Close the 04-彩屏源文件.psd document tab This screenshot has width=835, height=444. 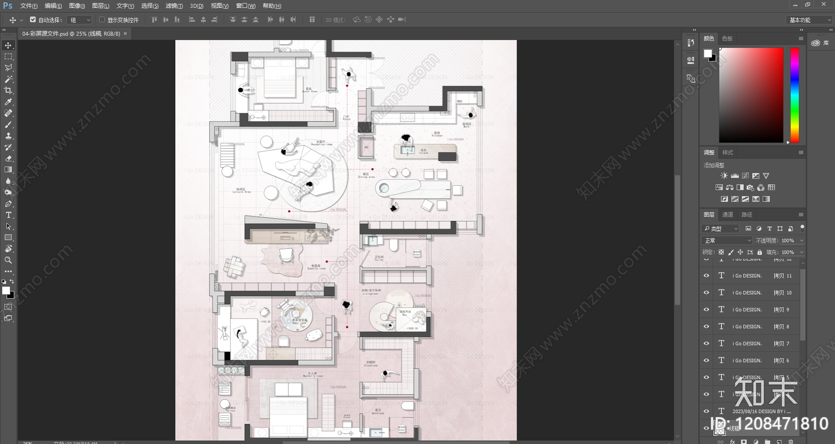coord(125,33)
